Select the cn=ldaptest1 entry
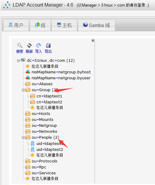 pos(49,96)
